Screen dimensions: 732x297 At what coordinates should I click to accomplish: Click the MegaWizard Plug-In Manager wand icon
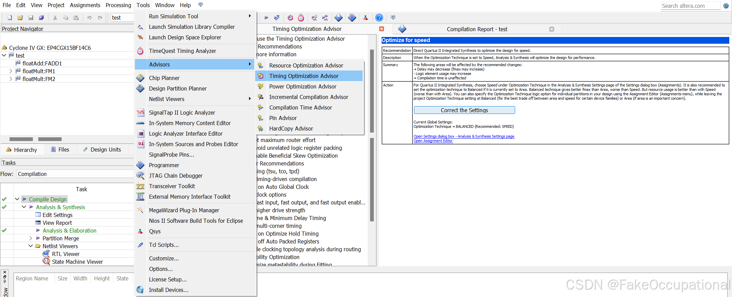click(140, 210)
